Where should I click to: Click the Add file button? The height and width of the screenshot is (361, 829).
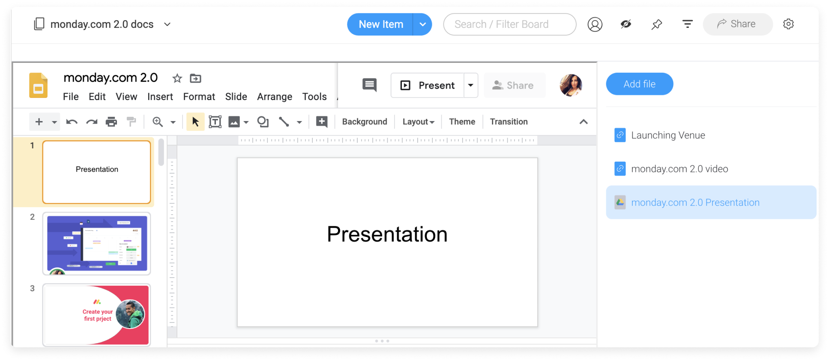pos(639,84)
